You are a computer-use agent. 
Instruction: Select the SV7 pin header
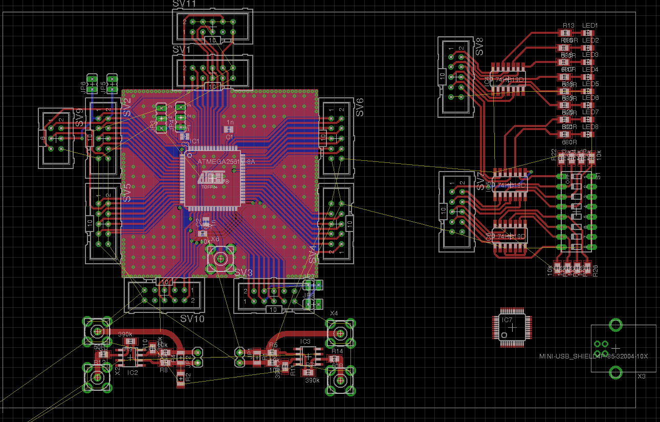pyautogui.click(x=457, y=212)
